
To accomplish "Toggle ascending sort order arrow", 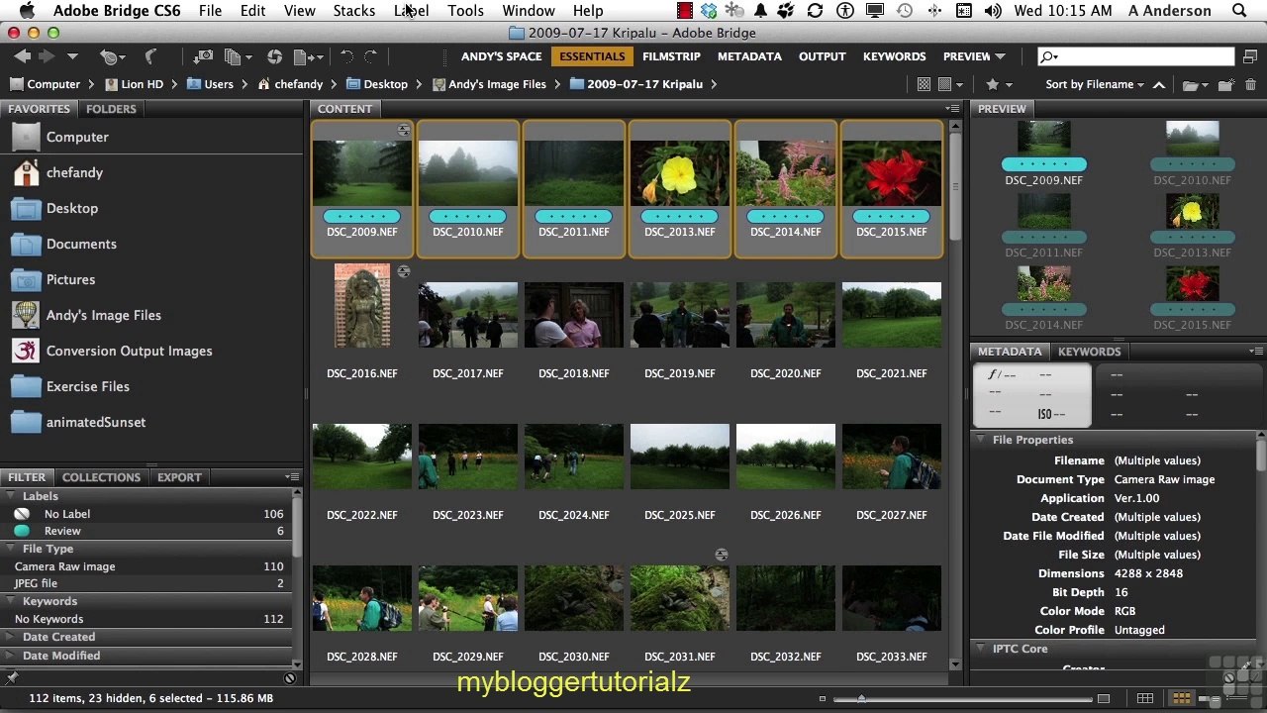I will coord(1159,84).
